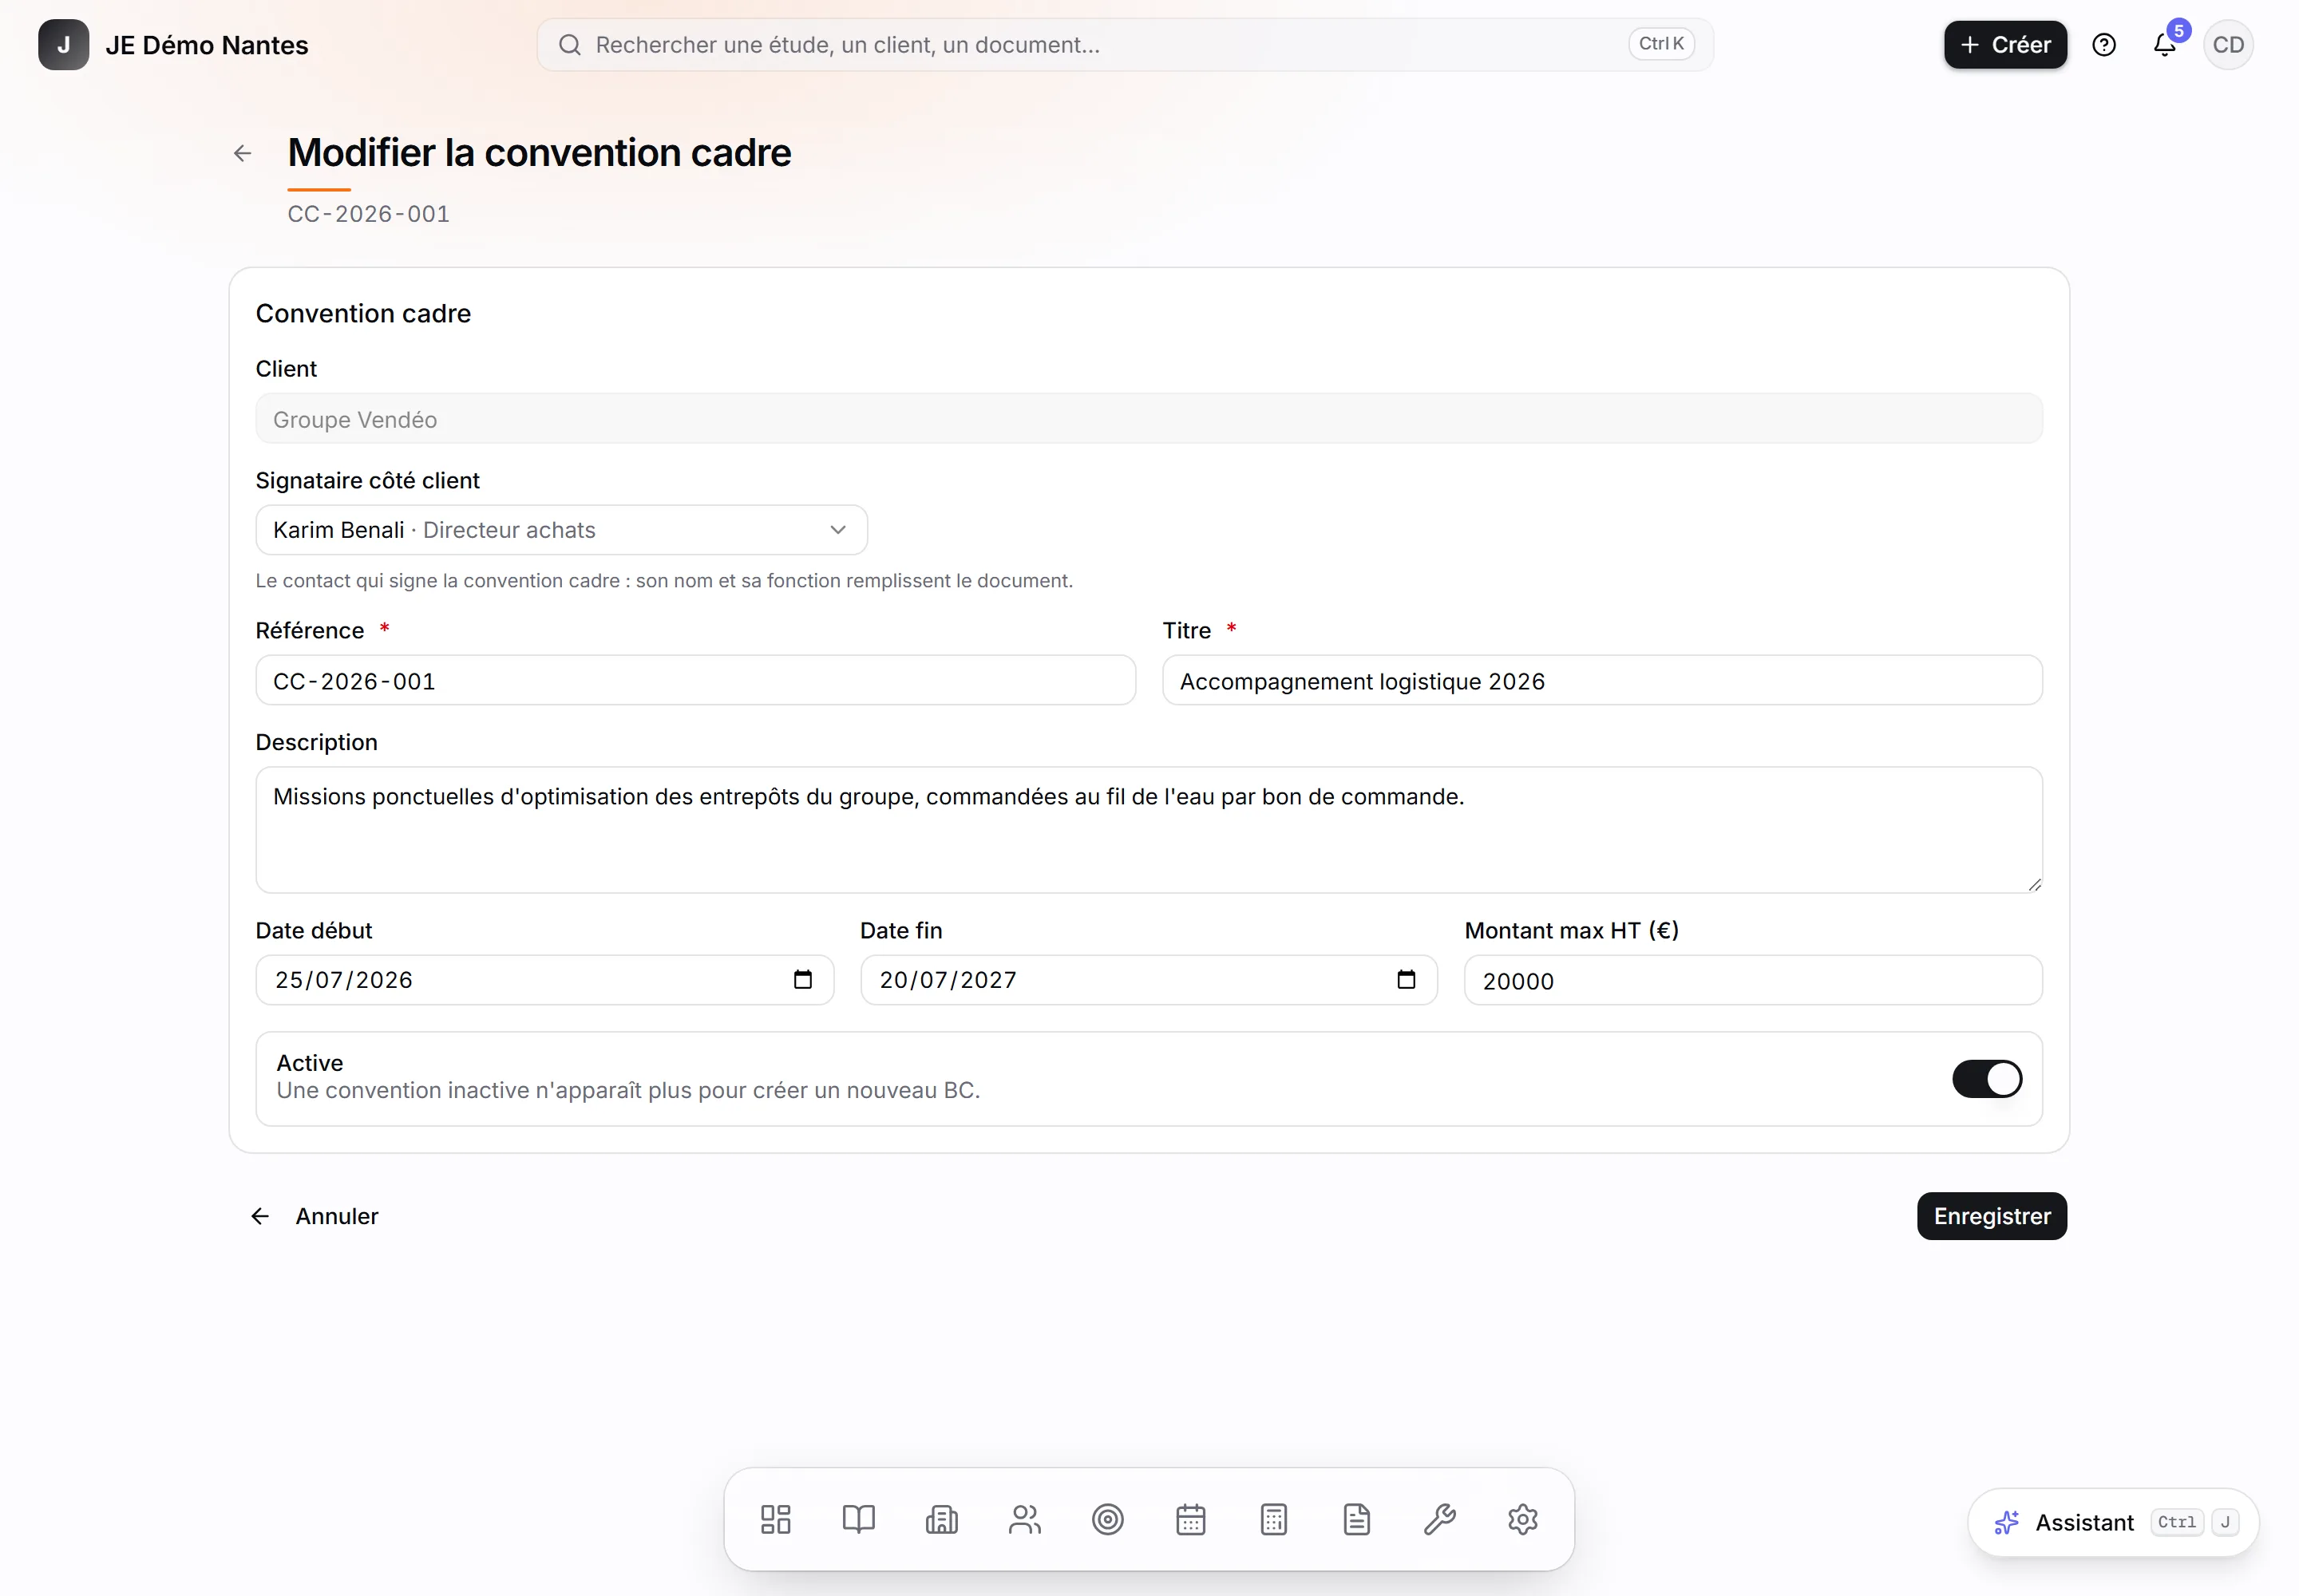The image size is (2299, 1596).
Task: Open the wrench tools icon in dock
Action: click(1439, 1519)
